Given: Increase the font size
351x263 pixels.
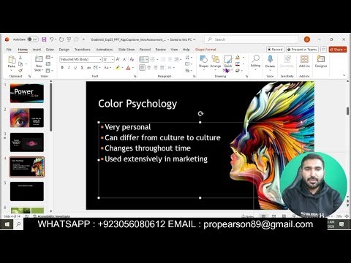Looking at the screenshot, I should [118, 59].
